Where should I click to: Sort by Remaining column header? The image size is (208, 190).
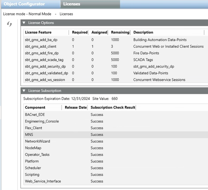(x=120, y=32)
